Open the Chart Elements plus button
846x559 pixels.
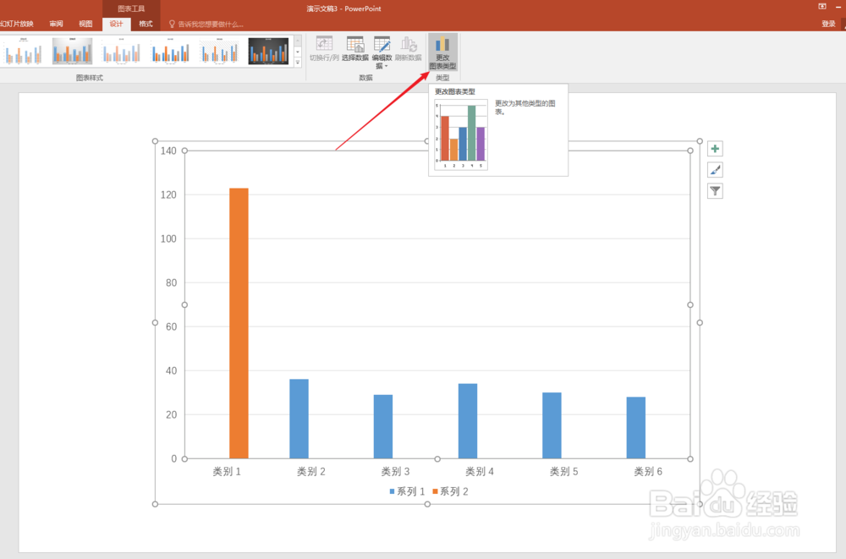click(x=715, y=149)
